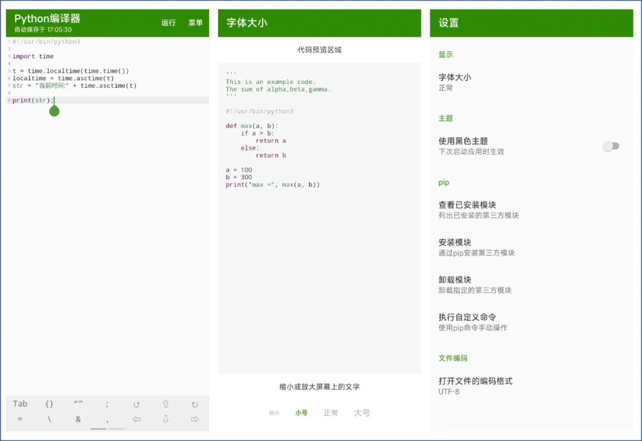This screenshot has height=441, width=642.
Task: Click the print("max =", max(a, b)) preview line
Action: pyautogui.click(x=272, y=185)
